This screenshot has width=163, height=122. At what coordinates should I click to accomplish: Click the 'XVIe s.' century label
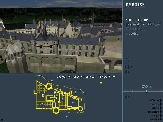tap(147, 87)
